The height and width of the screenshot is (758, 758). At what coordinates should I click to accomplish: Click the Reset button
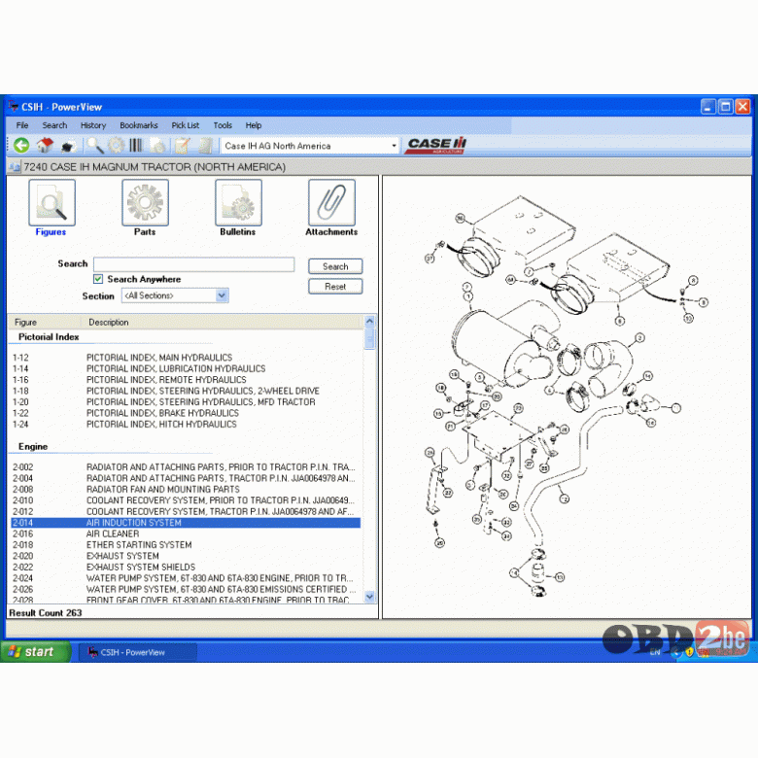tap(335, 286)
